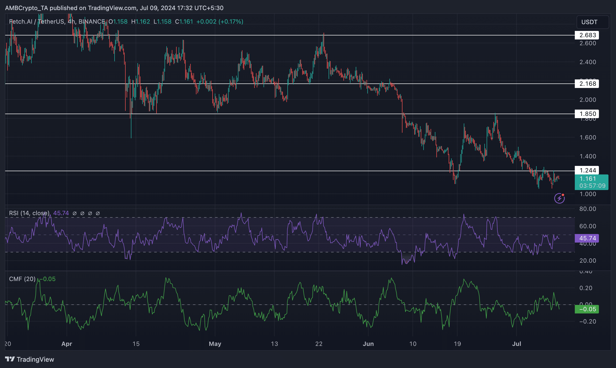This screenshot has width=616, height=368.
Task: Click the 2.683 price level label
Action: (587, 35)
